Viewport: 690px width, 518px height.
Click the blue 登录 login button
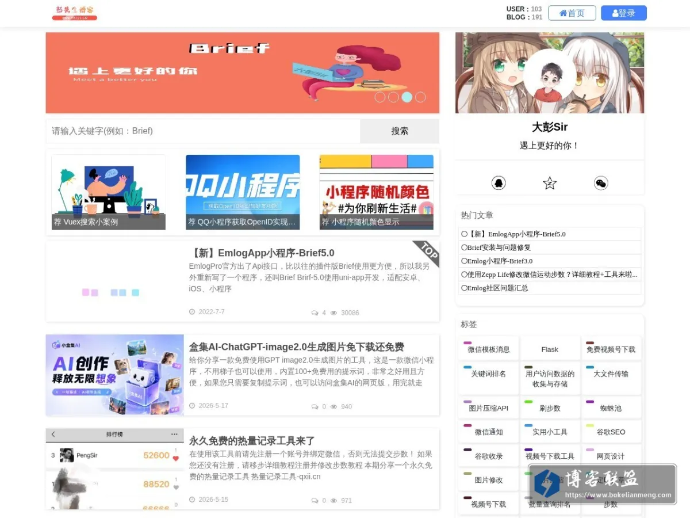624,13
